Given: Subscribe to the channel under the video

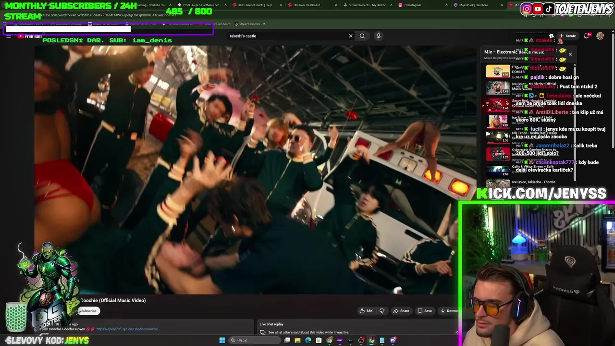Looking at the screenshot, I should click(x=88, y=311).
